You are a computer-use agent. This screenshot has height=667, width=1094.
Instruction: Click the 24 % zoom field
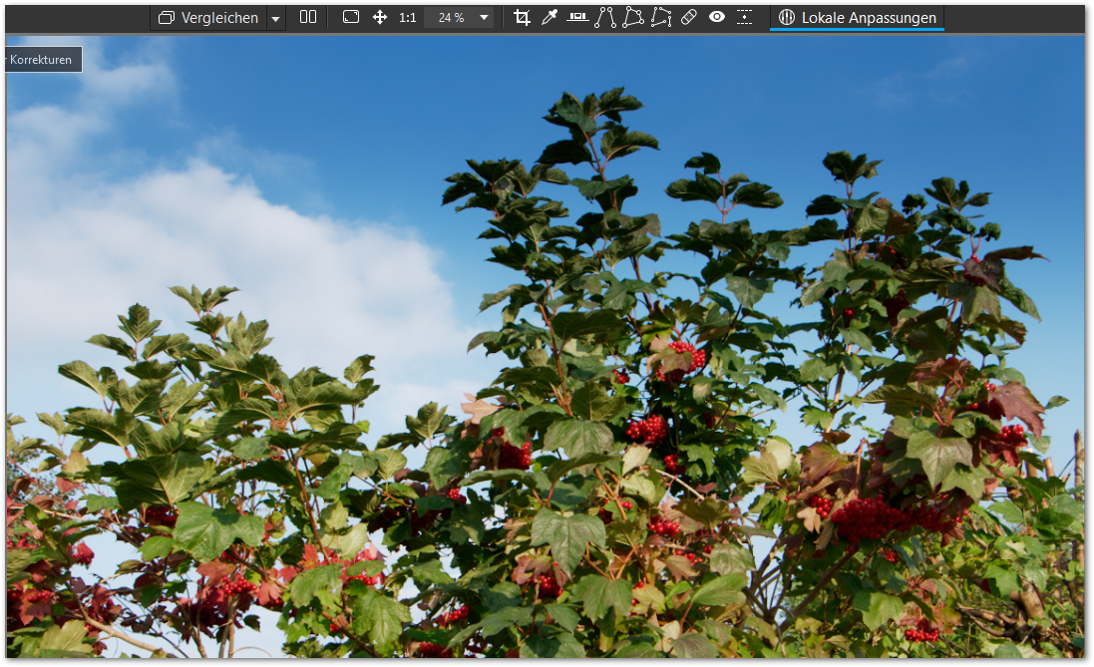click(450, 18)
